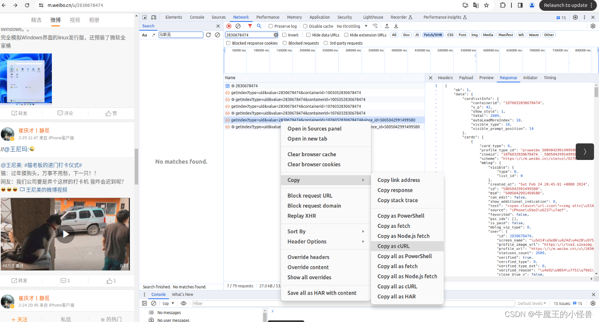Check Blocked requests checkbox
The width and height of the screenshot is (599, 322).
pos(285,43)
